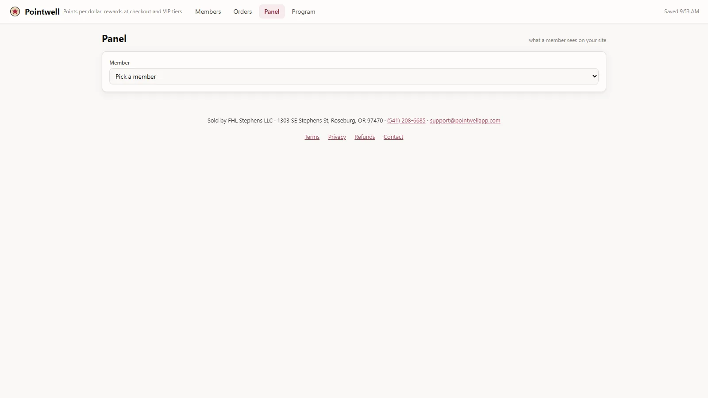Open the Refunds footer link
This screenshot has width=708, height=398.
click(365, 137)
